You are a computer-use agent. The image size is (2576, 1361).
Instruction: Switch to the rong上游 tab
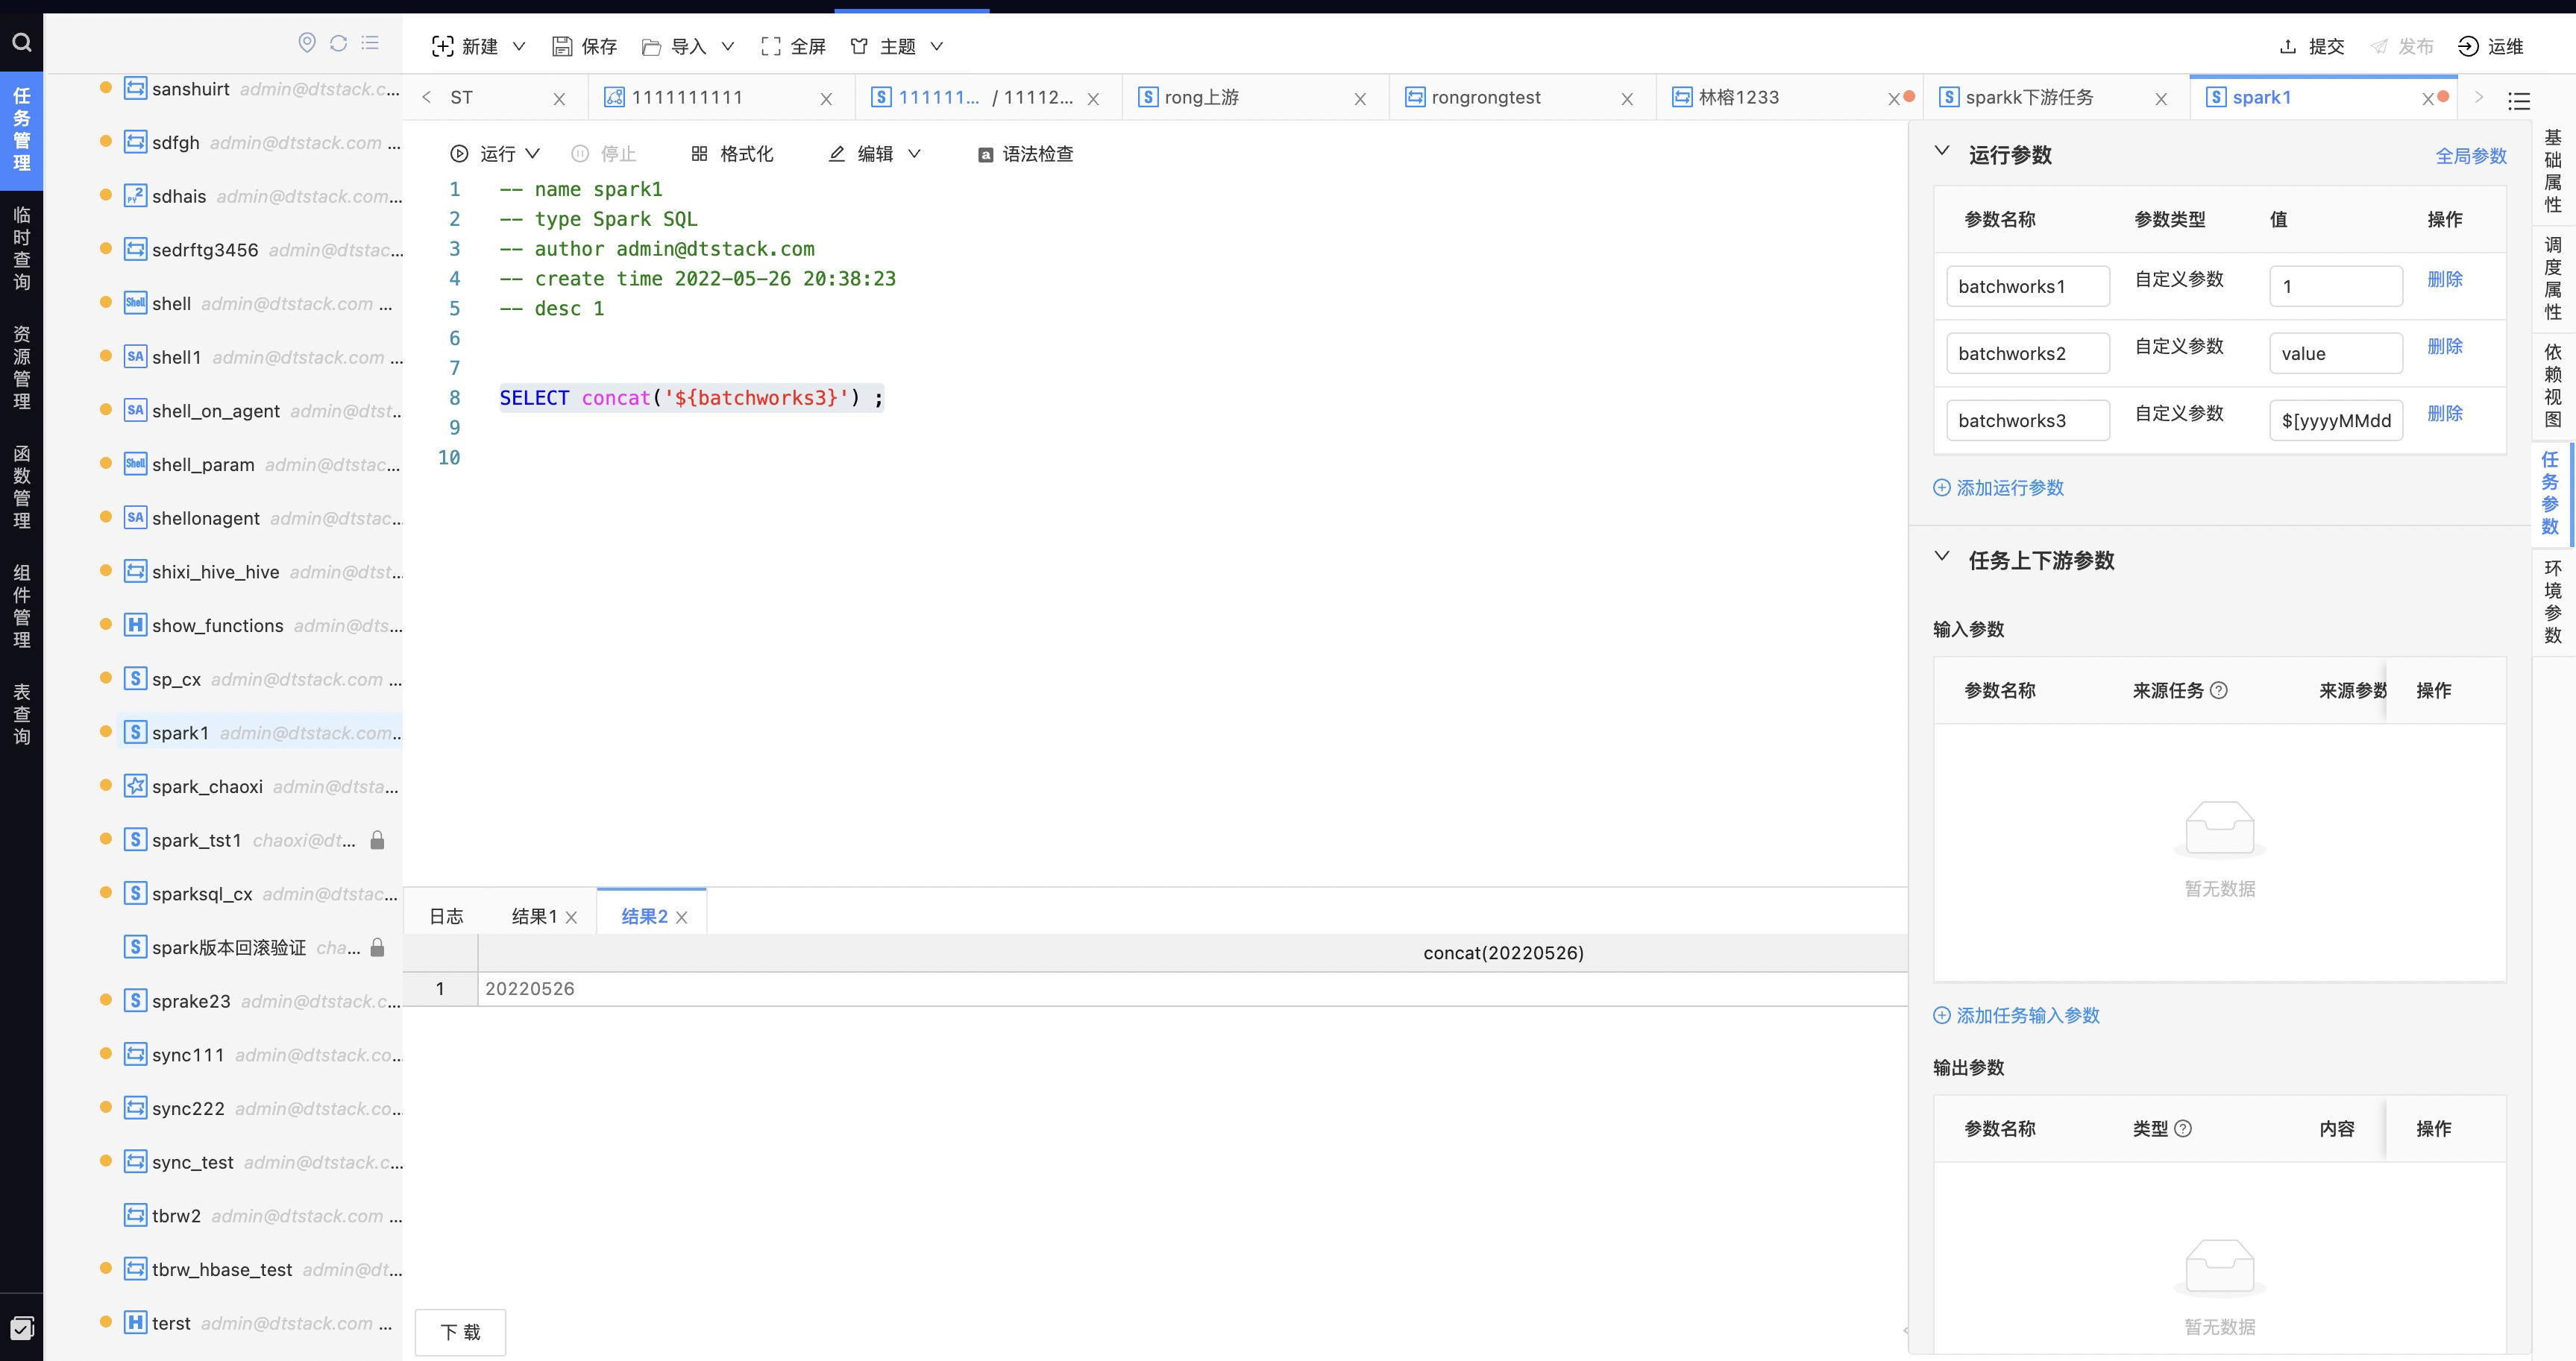pyautogui.click(x=1201, y=97)
